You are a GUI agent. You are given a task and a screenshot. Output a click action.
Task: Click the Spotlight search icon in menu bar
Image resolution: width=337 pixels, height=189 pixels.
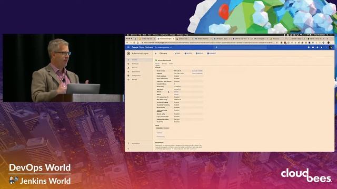click(x=328, y=35)
